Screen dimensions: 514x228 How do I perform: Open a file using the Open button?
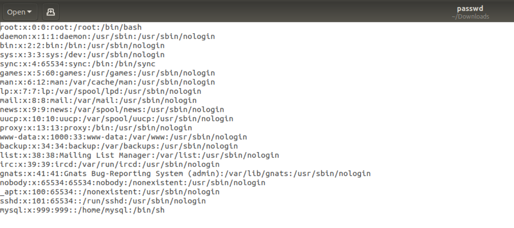pyautogui.click(x=20, y=12)
